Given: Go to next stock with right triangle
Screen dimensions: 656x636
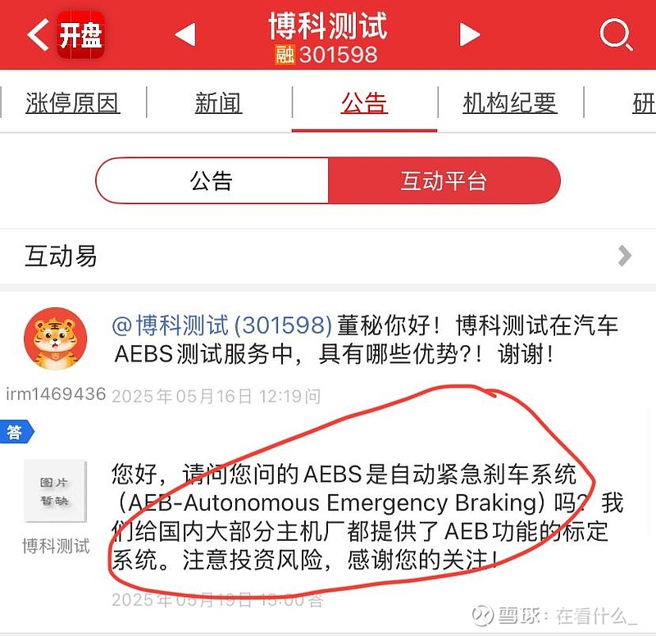Looking at the screenshot, I should pos(469,34).
